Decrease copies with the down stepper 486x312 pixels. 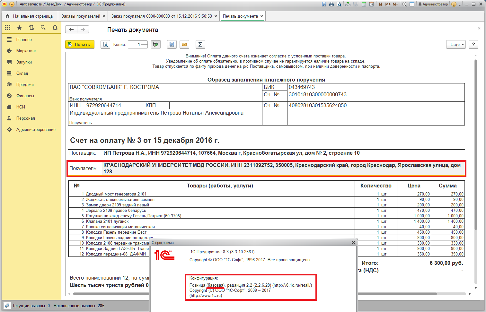tap(144, 47)
